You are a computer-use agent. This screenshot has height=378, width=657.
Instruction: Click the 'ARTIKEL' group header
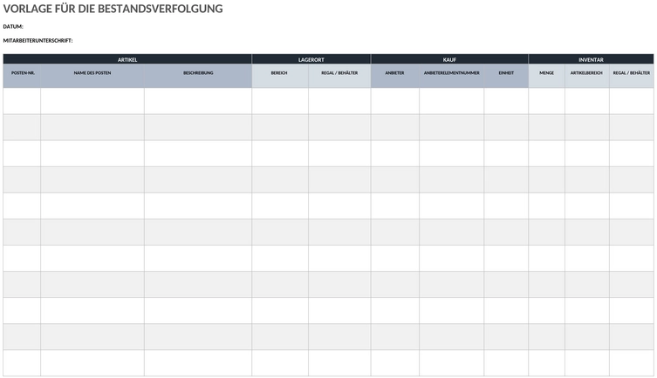(x=127, y=59)
